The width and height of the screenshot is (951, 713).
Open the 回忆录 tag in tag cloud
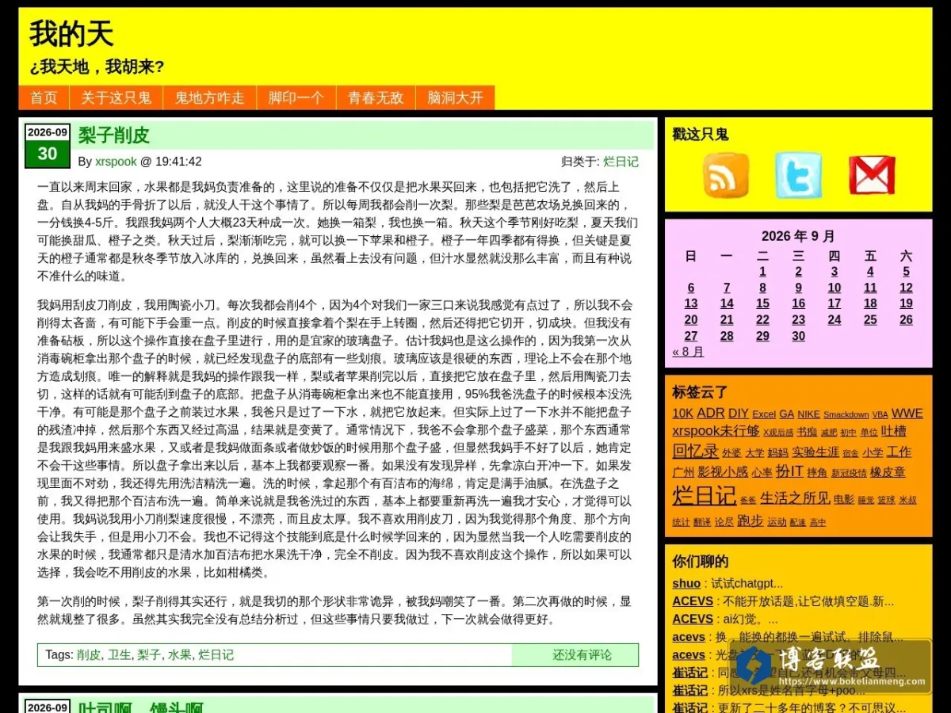pyautogui.click(x=695, y=451)
